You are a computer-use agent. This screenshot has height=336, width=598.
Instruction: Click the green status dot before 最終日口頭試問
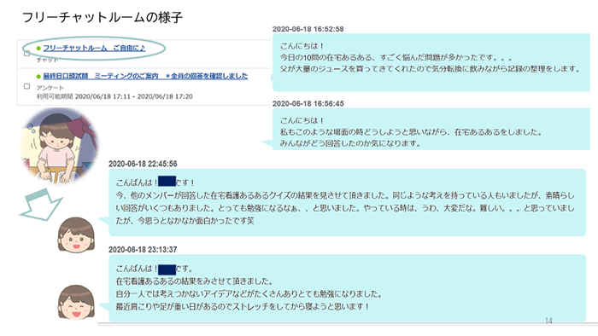[x=38, y=77]
